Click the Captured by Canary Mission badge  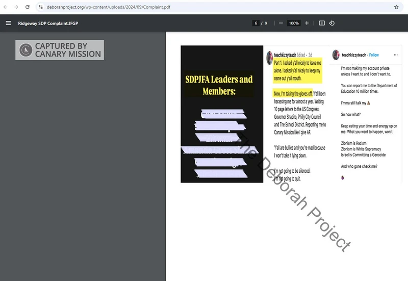tap(60, 50)
